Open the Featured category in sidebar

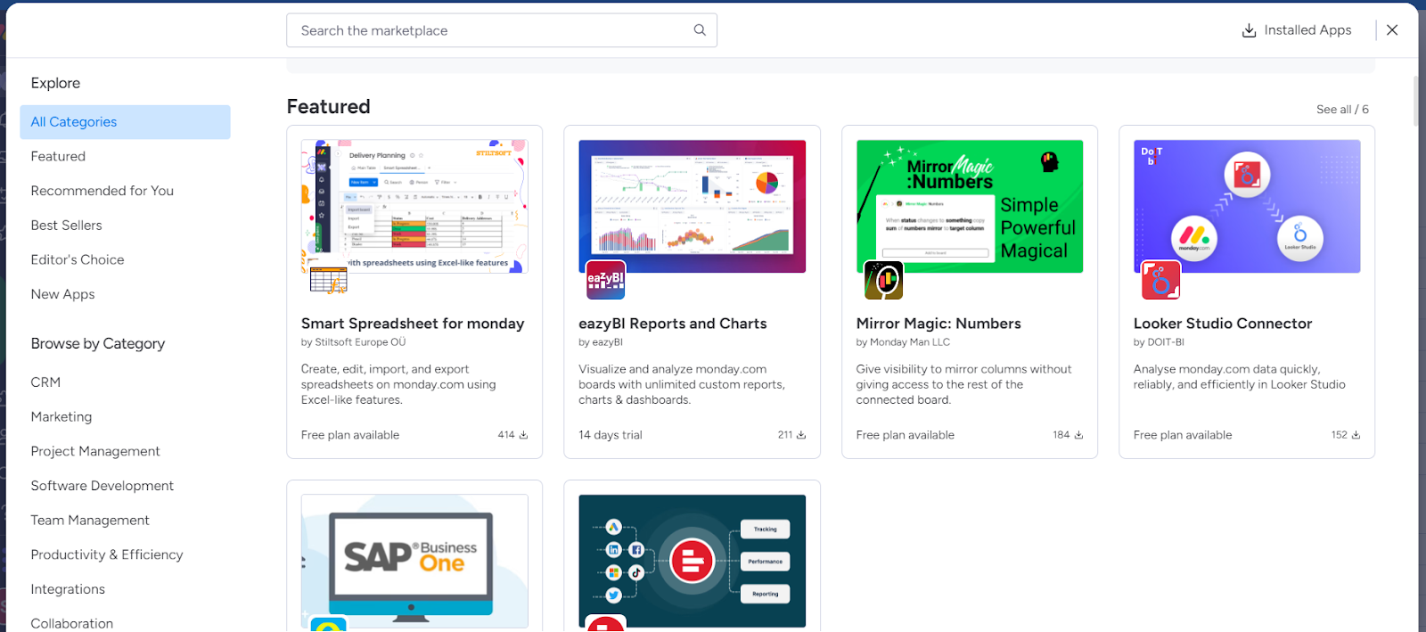tap(58, 156)
